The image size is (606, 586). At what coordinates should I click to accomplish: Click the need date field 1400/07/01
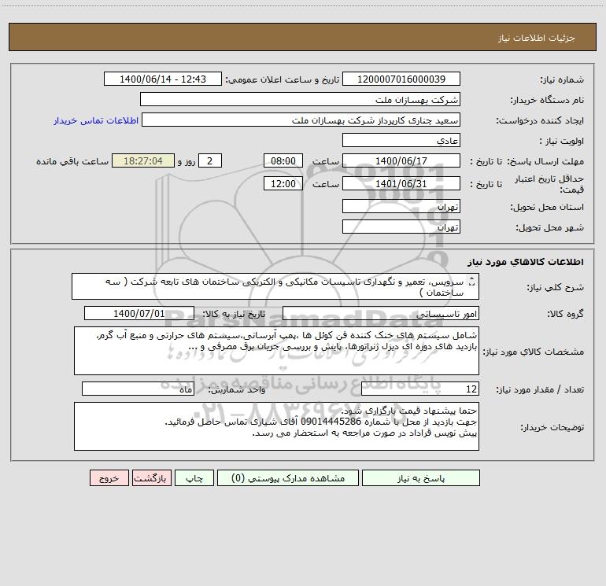[139, 313]
